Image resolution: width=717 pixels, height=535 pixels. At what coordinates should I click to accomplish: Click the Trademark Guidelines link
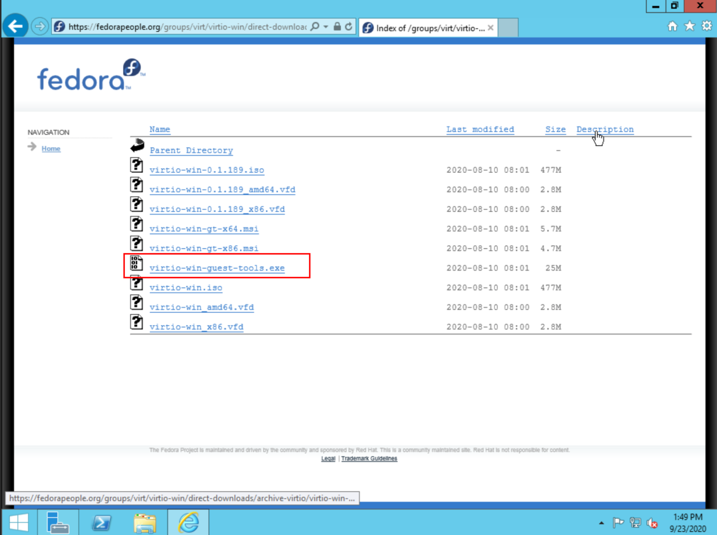[x=369, y=458]
